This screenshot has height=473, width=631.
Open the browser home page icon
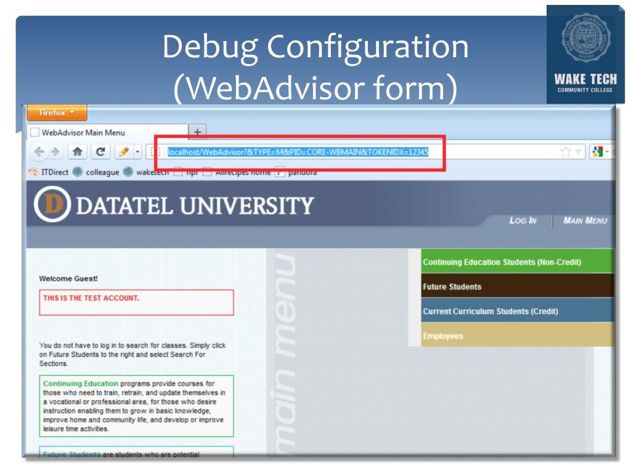[x=78, y=152]
